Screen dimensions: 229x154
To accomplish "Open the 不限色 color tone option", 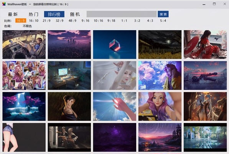I will pos(27,26).
